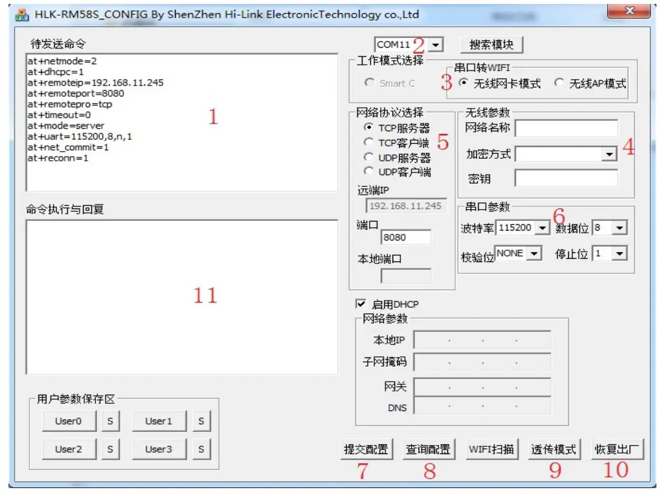Click the 透传模式 transparent mode button

click(x=554, y=450)
